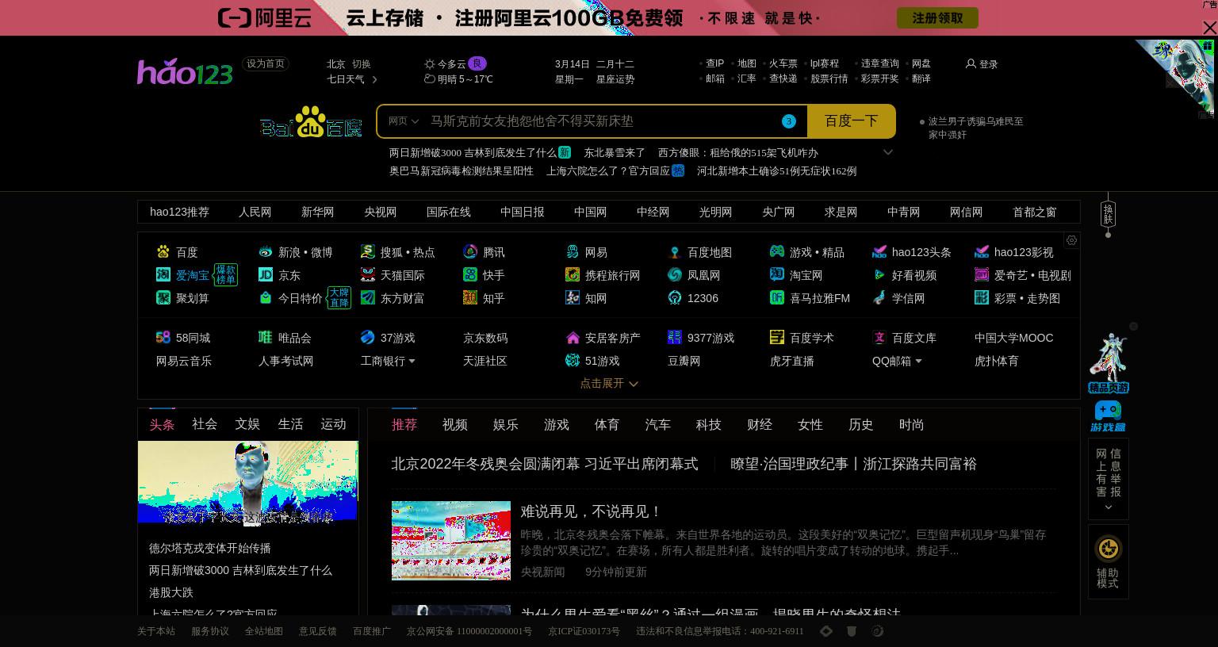Select the 游戏 feed tab
Screen dimensions: 1218x647
tap(557, 425)
